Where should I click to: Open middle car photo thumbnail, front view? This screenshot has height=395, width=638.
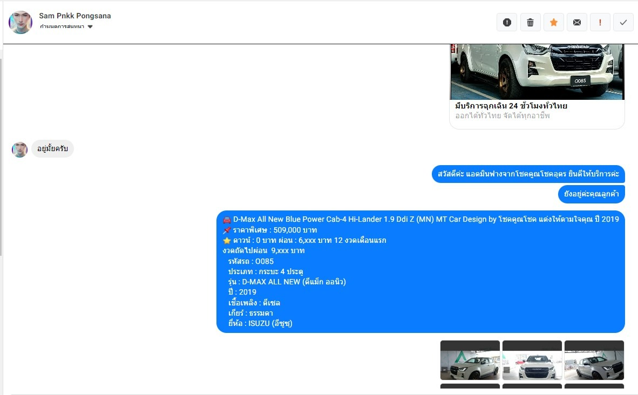(x=532, y=360)
